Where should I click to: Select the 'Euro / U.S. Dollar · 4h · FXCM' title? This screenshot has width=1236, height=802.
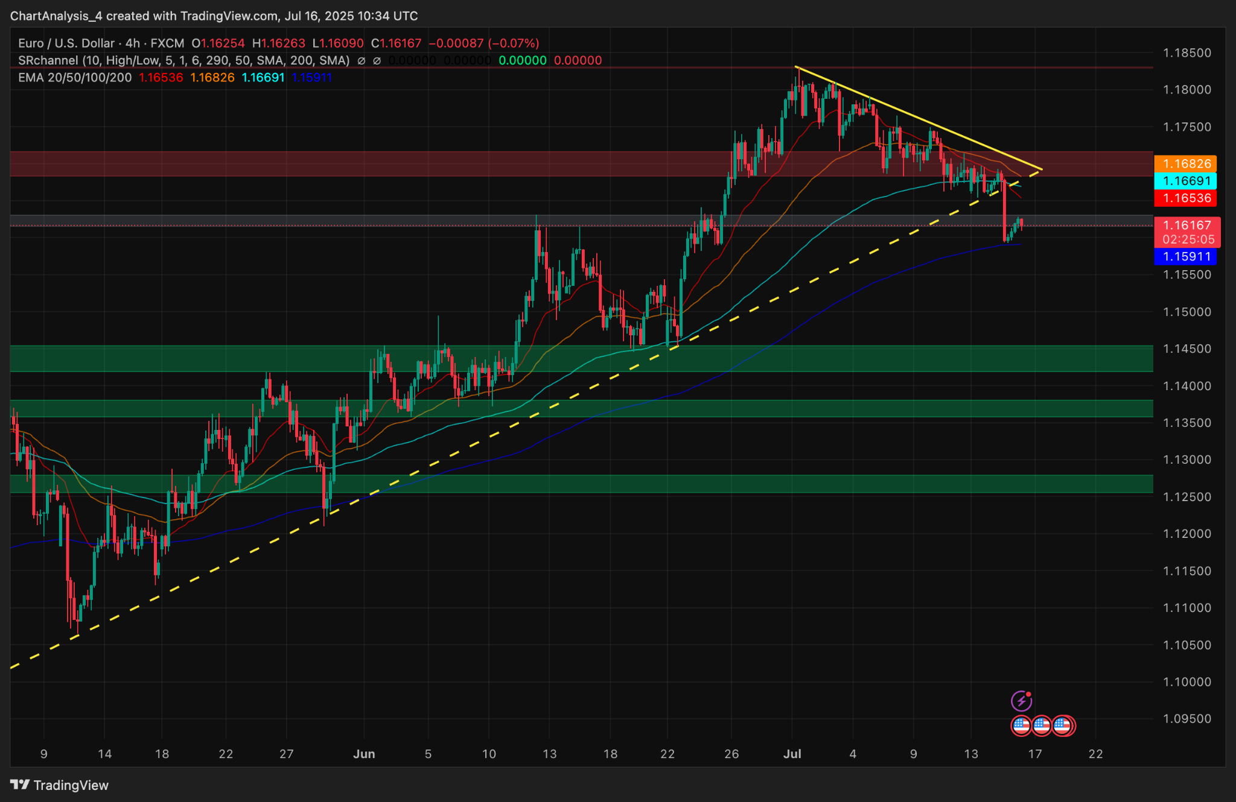(101, 43)
